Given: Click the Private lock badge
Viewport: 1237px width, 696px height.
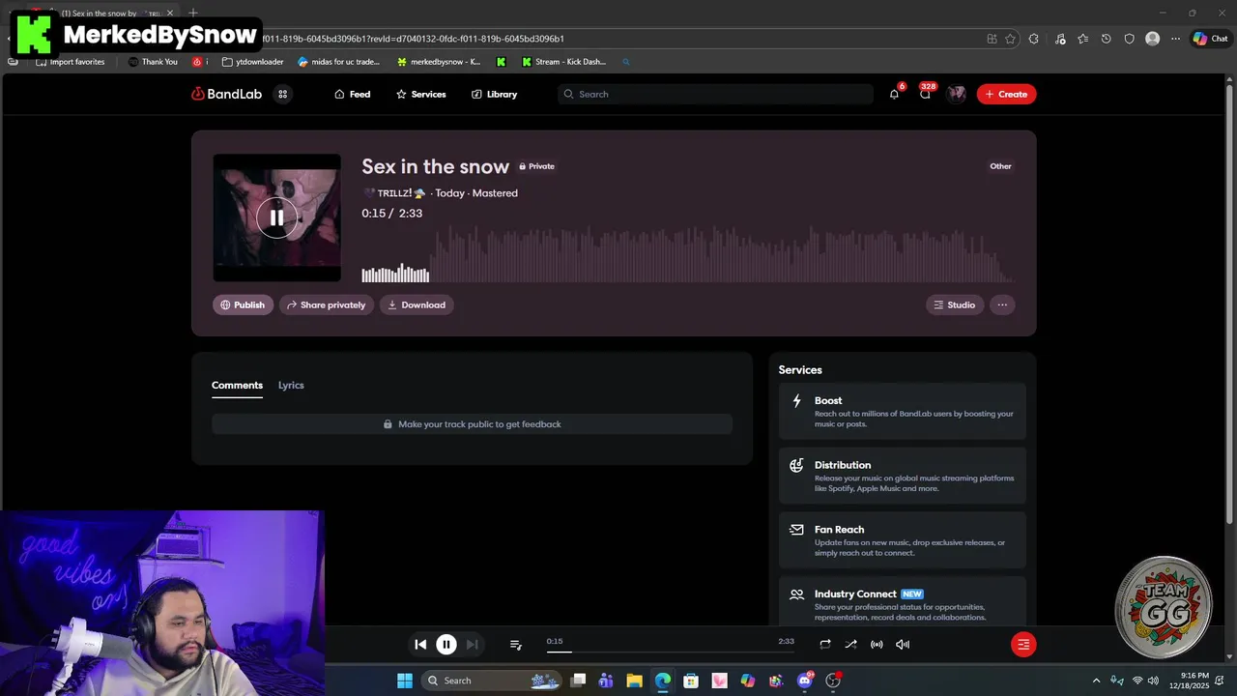Looking at the screenshot, I should pos(536,166).
